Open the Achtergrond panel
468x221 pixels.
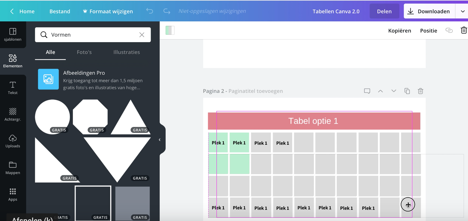pyautogui.click(x=13, y=114)
